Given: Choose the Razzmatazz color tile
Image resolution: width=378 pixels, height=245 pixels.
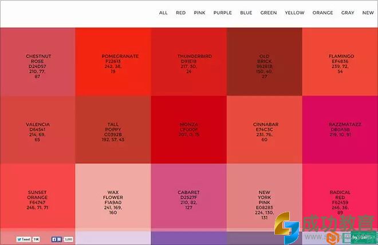Looking at the screenshot, I should (340, 130).
